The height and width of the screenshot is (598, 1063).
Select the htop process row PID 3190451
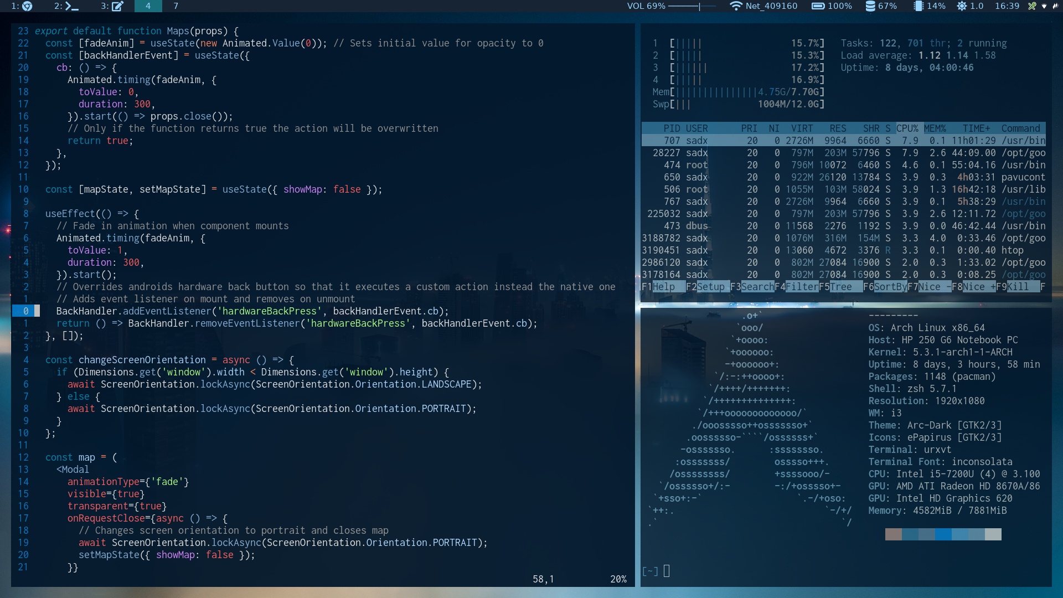(843, 250)
